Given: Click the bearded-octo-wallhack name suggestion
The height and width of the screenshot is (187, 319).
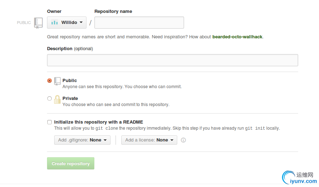Looking at the screenshot, I should pos(237,37).
